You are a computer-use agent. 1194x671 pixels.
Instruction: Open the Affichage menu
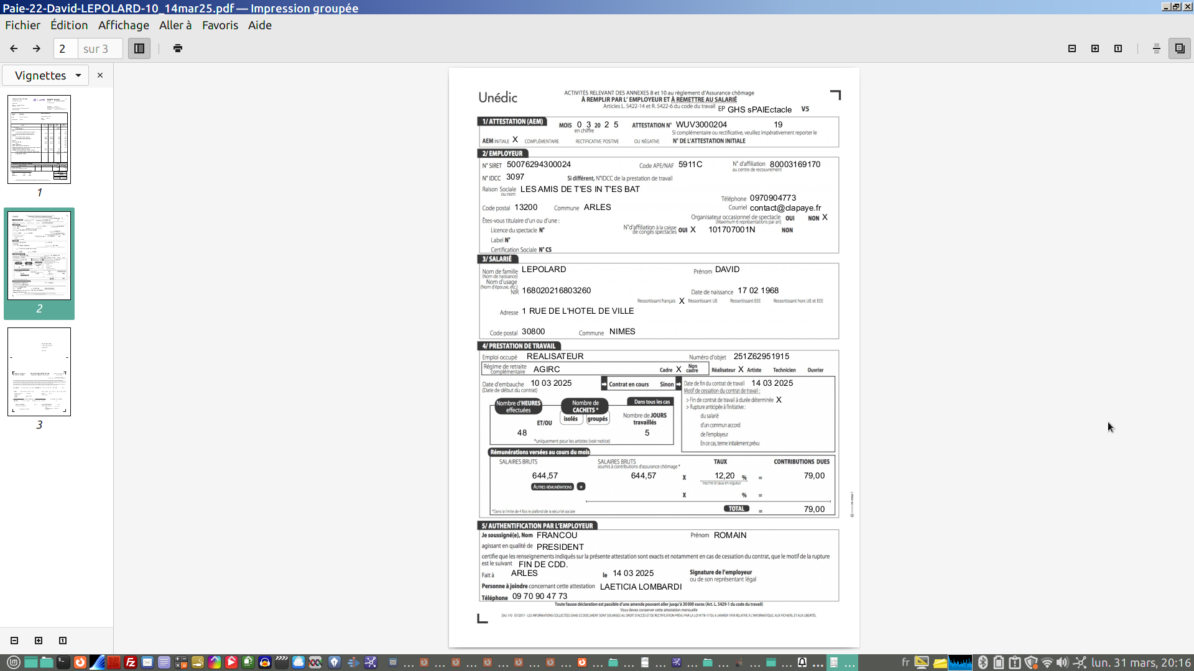click(x=124, y=25)
